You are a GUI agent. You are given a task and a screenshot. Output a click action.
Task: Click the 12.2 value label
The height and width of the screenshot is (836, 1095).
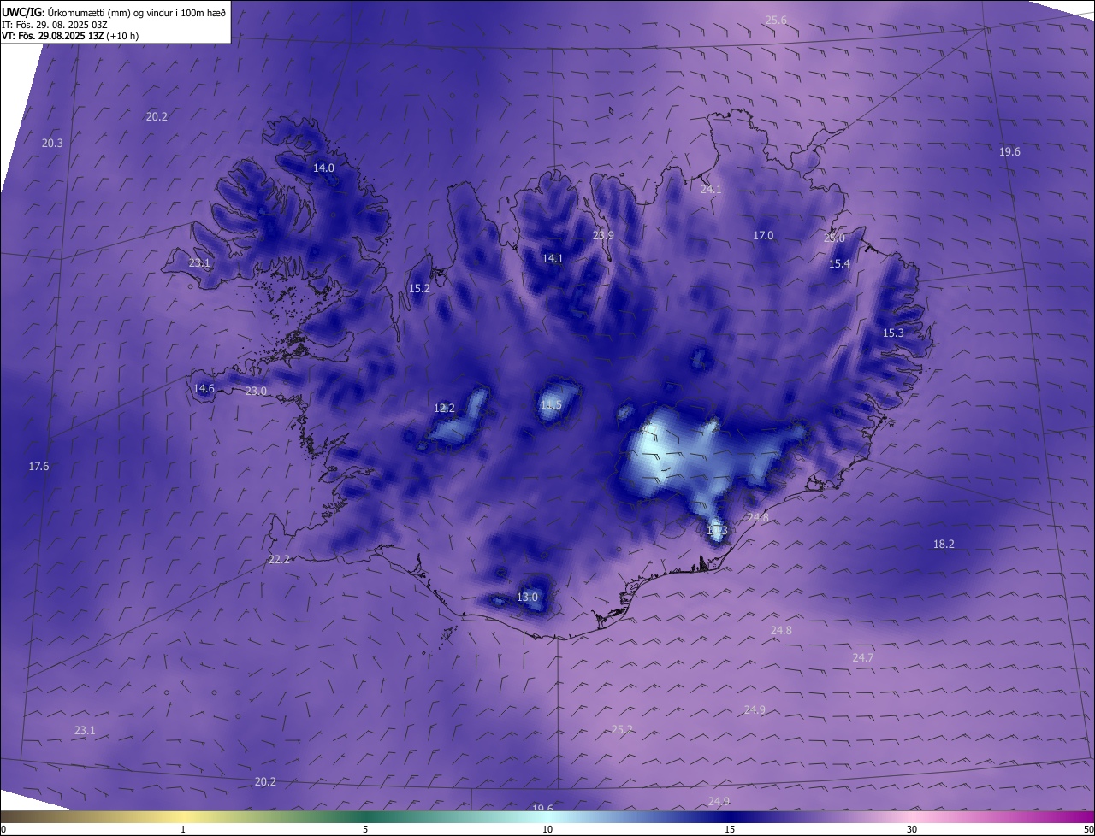tap(445, 408)
